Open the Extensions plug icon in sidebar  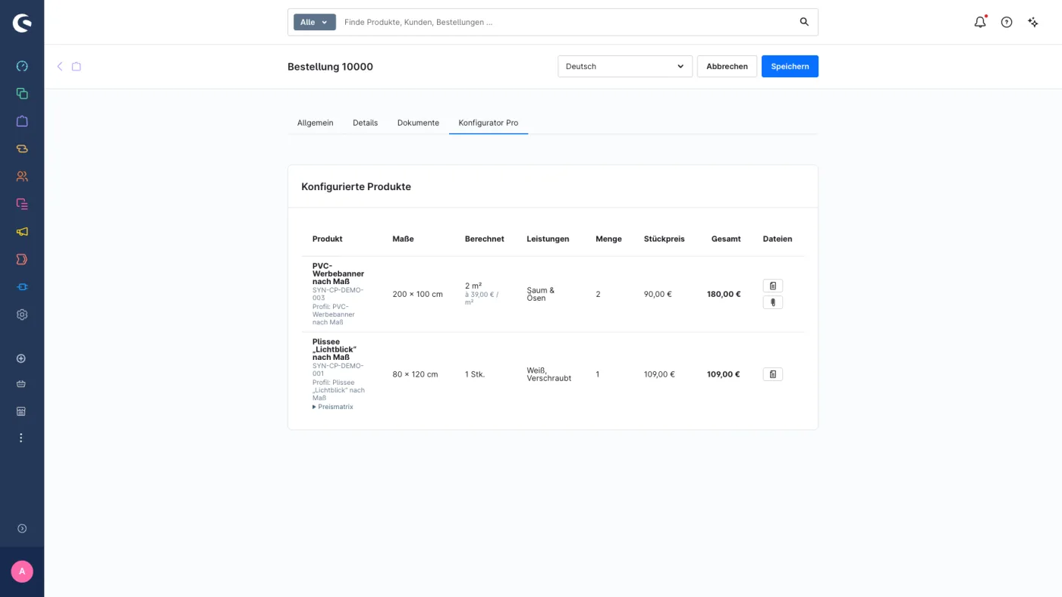(x=22, y=287)
